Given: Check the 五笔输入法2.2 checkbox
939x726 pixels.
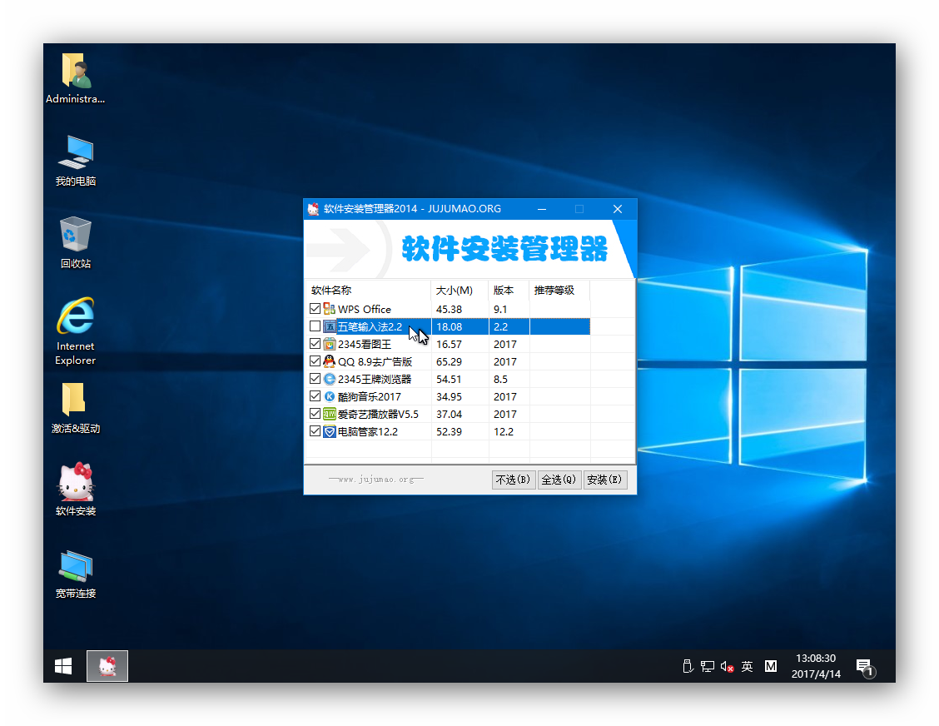Looking at the screenshot, I should [315, 326].
